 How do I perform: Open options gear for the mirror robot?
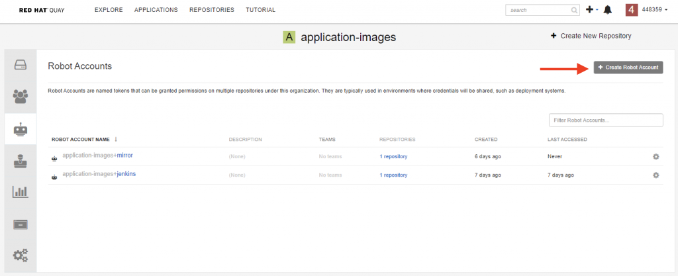coord(656,156)
